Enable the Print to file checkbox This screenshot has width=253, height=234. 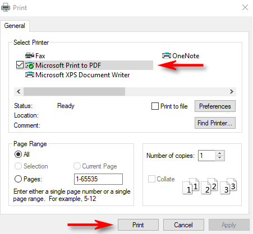[x=155, y=106]
